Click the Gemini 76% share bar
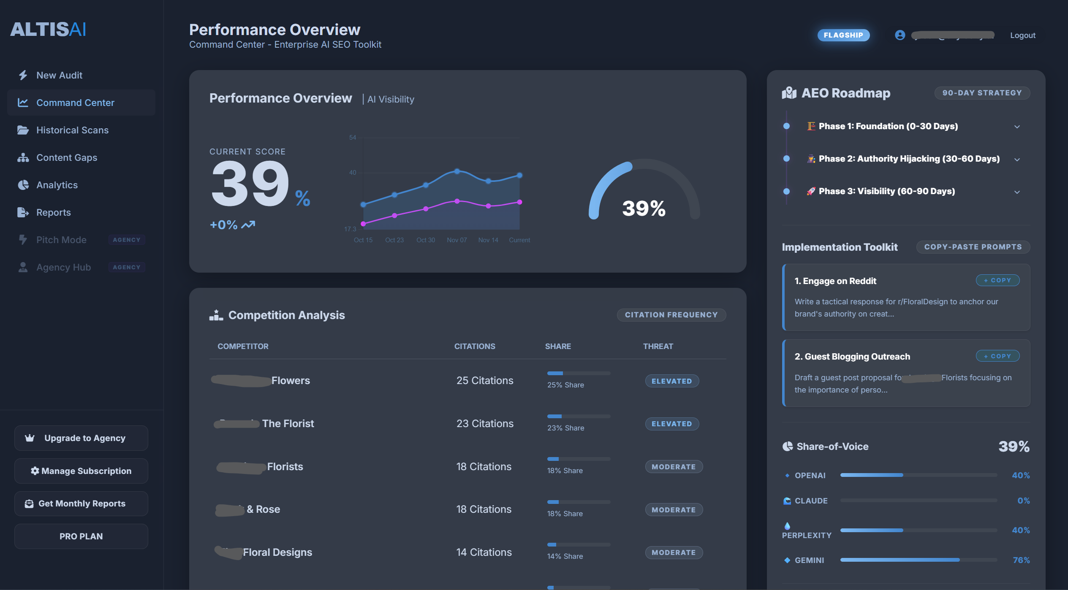The height and width of the screenshot is (590, 1068). (919, 560)
